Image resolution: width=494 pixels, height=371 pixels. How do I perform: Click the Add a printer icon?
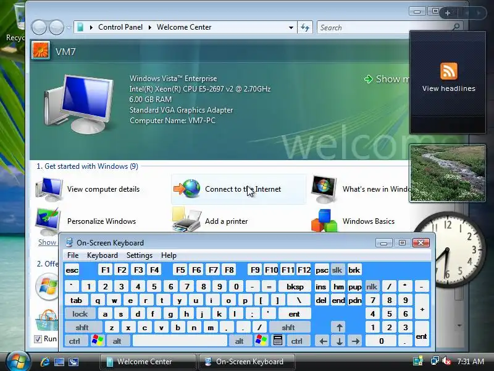point(187,220)
